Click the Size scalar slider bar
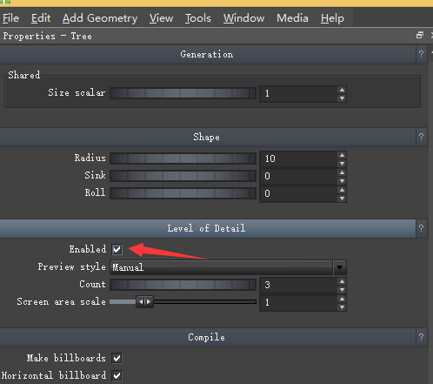 183,93
